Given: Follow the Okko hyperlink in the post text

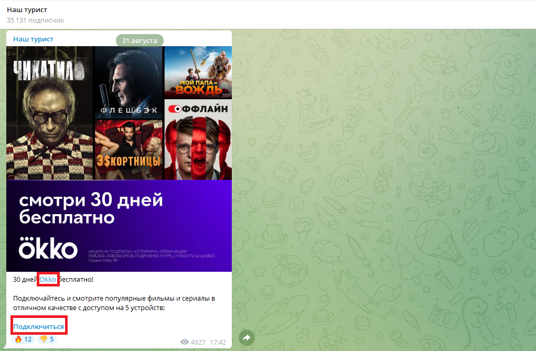Looking at the screenshot, I should [x=48, y=280].
